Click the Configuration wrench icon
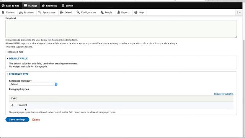This screenshot has height=138, width=245. click(x=78, y=12)
